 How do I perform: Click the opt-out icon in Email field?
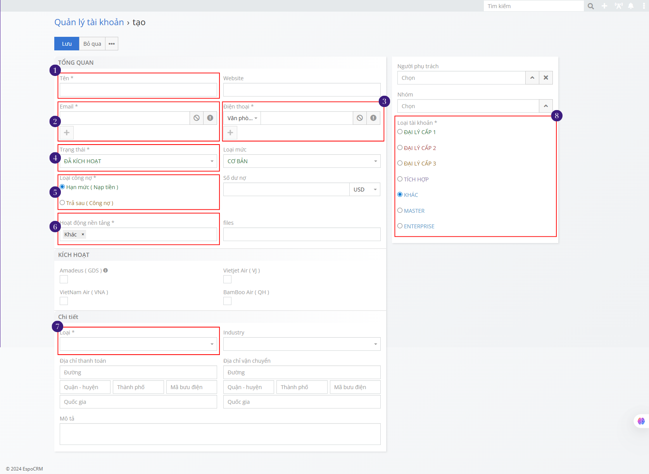click(197, 118)
